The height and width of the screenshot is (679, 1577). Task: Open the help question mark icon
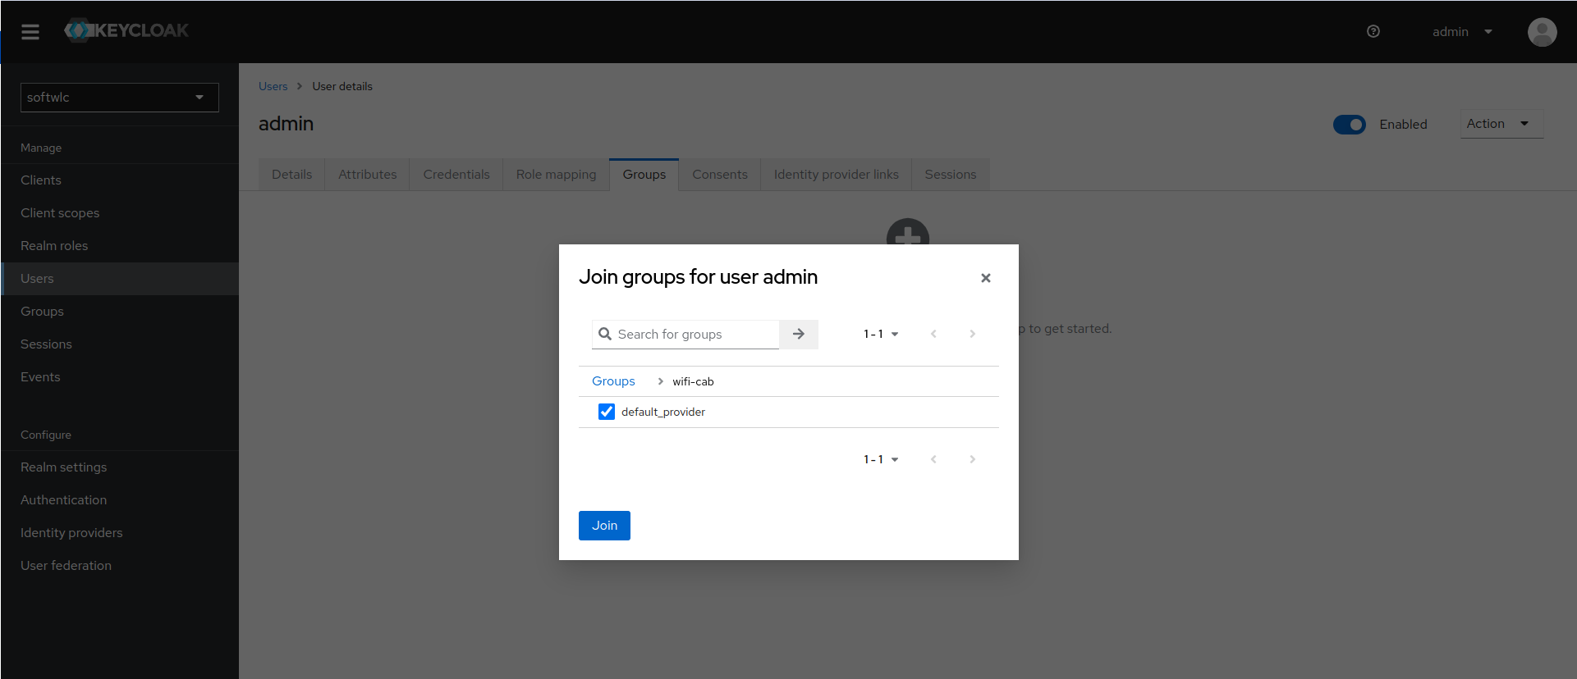pyautogui.click(x=1373, y=32)
